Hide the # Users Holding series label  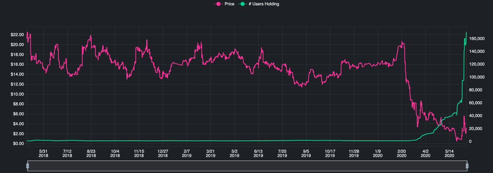coord(264,4)
